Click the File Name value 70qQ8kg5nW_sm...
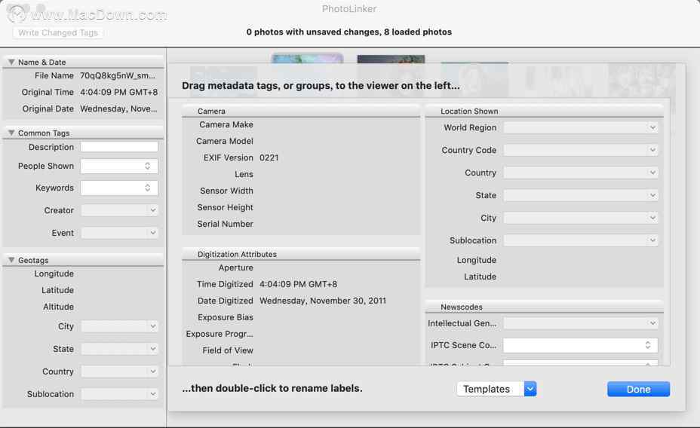 tap(118, 76)
